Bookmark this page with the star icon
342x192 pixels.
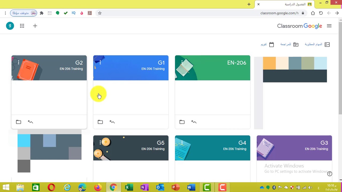[x=100, y=13]
